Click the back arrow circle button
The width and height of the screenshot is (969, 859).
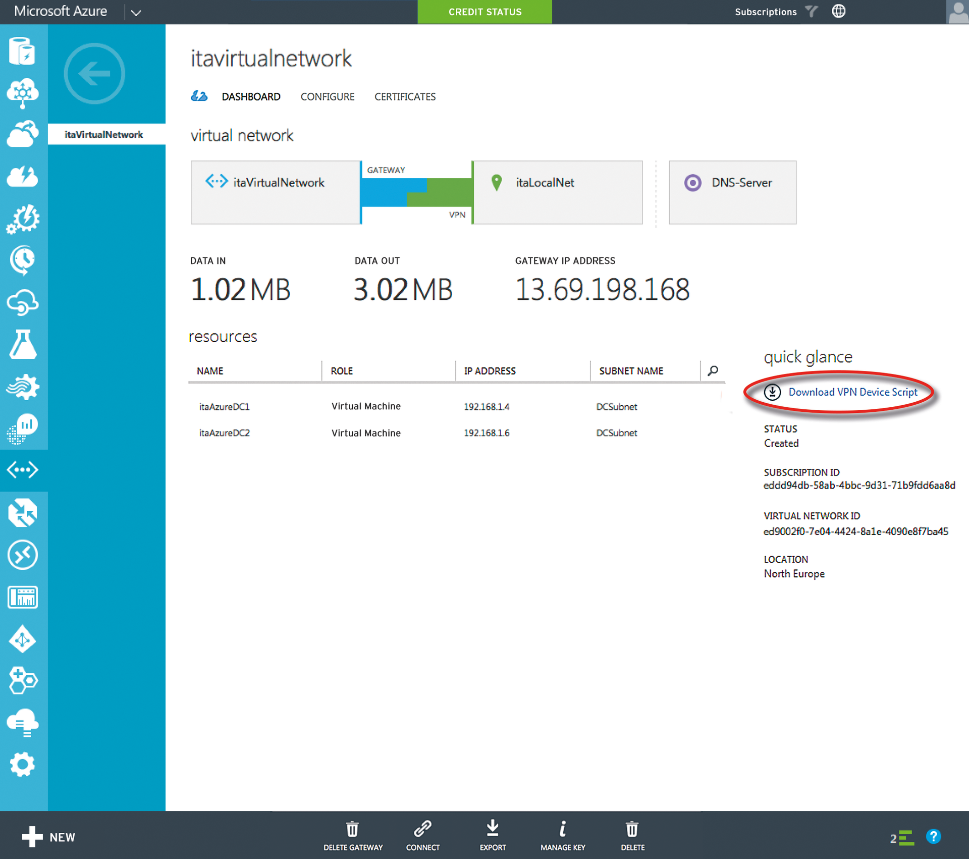[94, 74]
